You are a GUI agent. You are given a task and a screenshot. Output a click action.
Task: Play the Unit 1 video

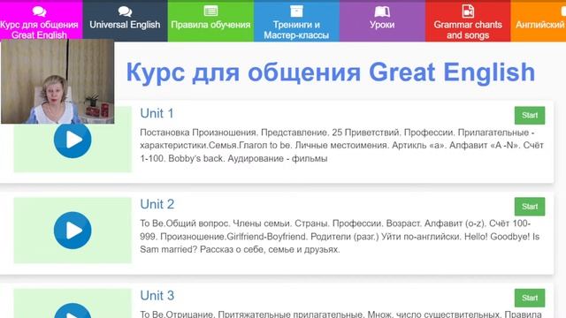tap(73, 140)
